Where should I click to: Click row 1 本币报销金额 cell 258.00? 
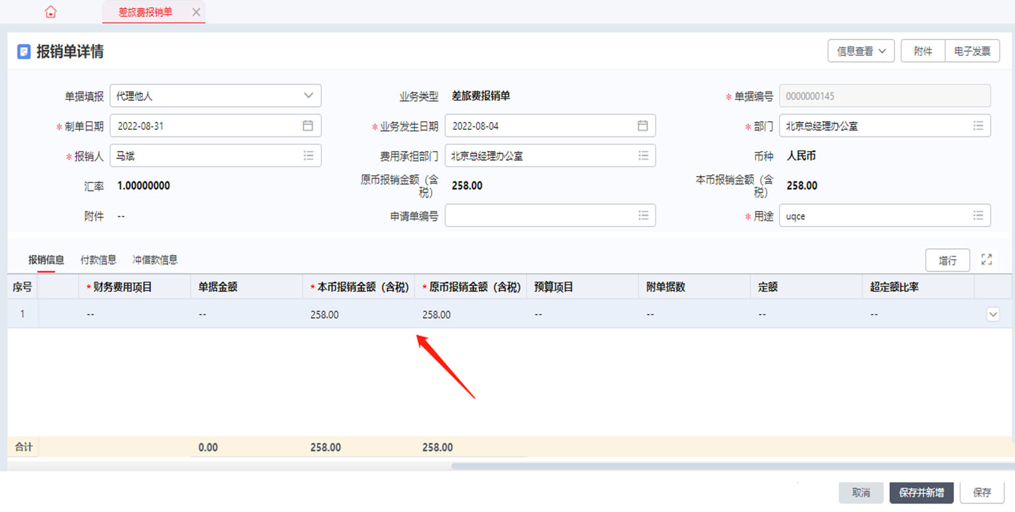pyautogui.click(x=359, y=315)
